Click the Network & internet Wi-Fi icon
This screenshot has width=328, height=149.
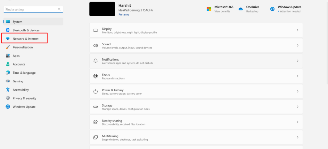click(8, 39)
